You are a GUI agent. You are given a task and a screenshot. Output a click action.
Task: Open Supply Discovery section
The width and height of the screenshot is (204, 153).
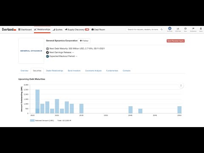[77, 30]
